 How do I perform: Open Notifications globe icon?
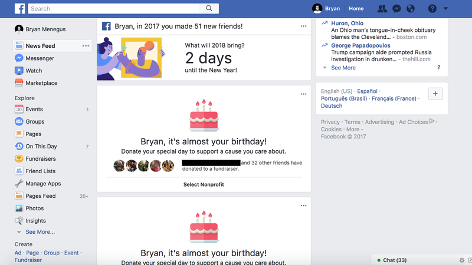(x=411, y=9)
